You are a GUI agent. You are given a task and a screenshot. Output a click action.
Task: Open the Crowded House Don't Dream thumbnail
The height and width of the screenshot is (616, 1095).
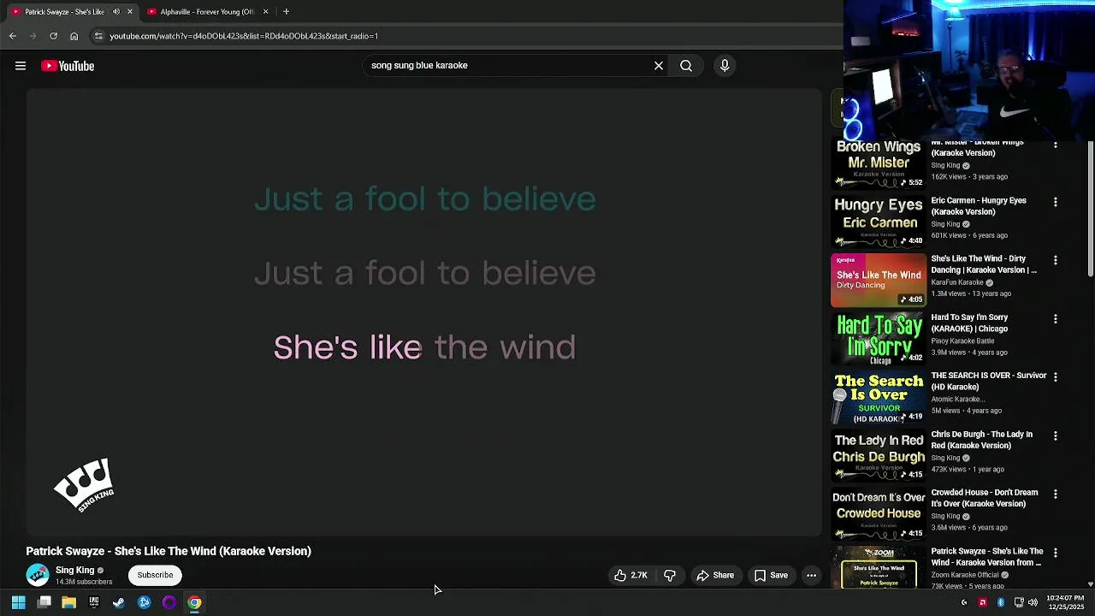[x=879, y=513]
